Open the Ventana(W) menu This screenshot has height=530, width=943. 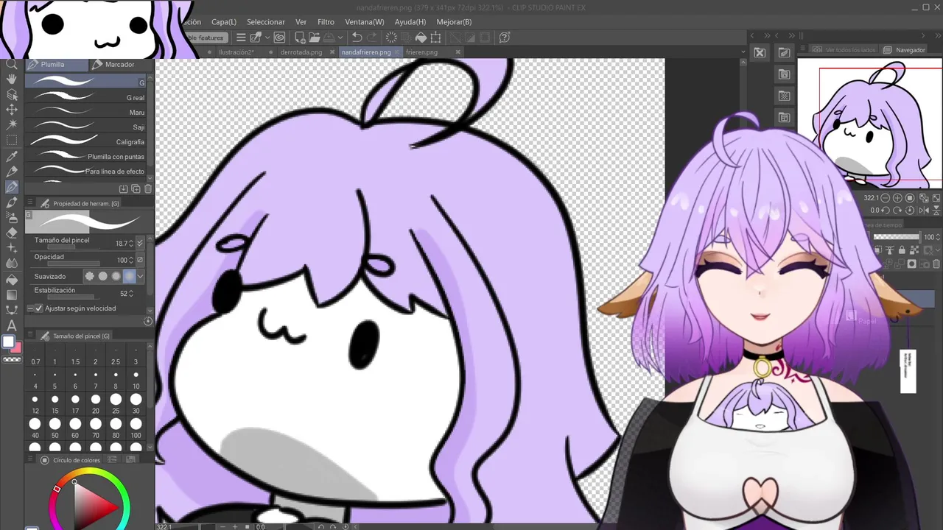[365, 22]
